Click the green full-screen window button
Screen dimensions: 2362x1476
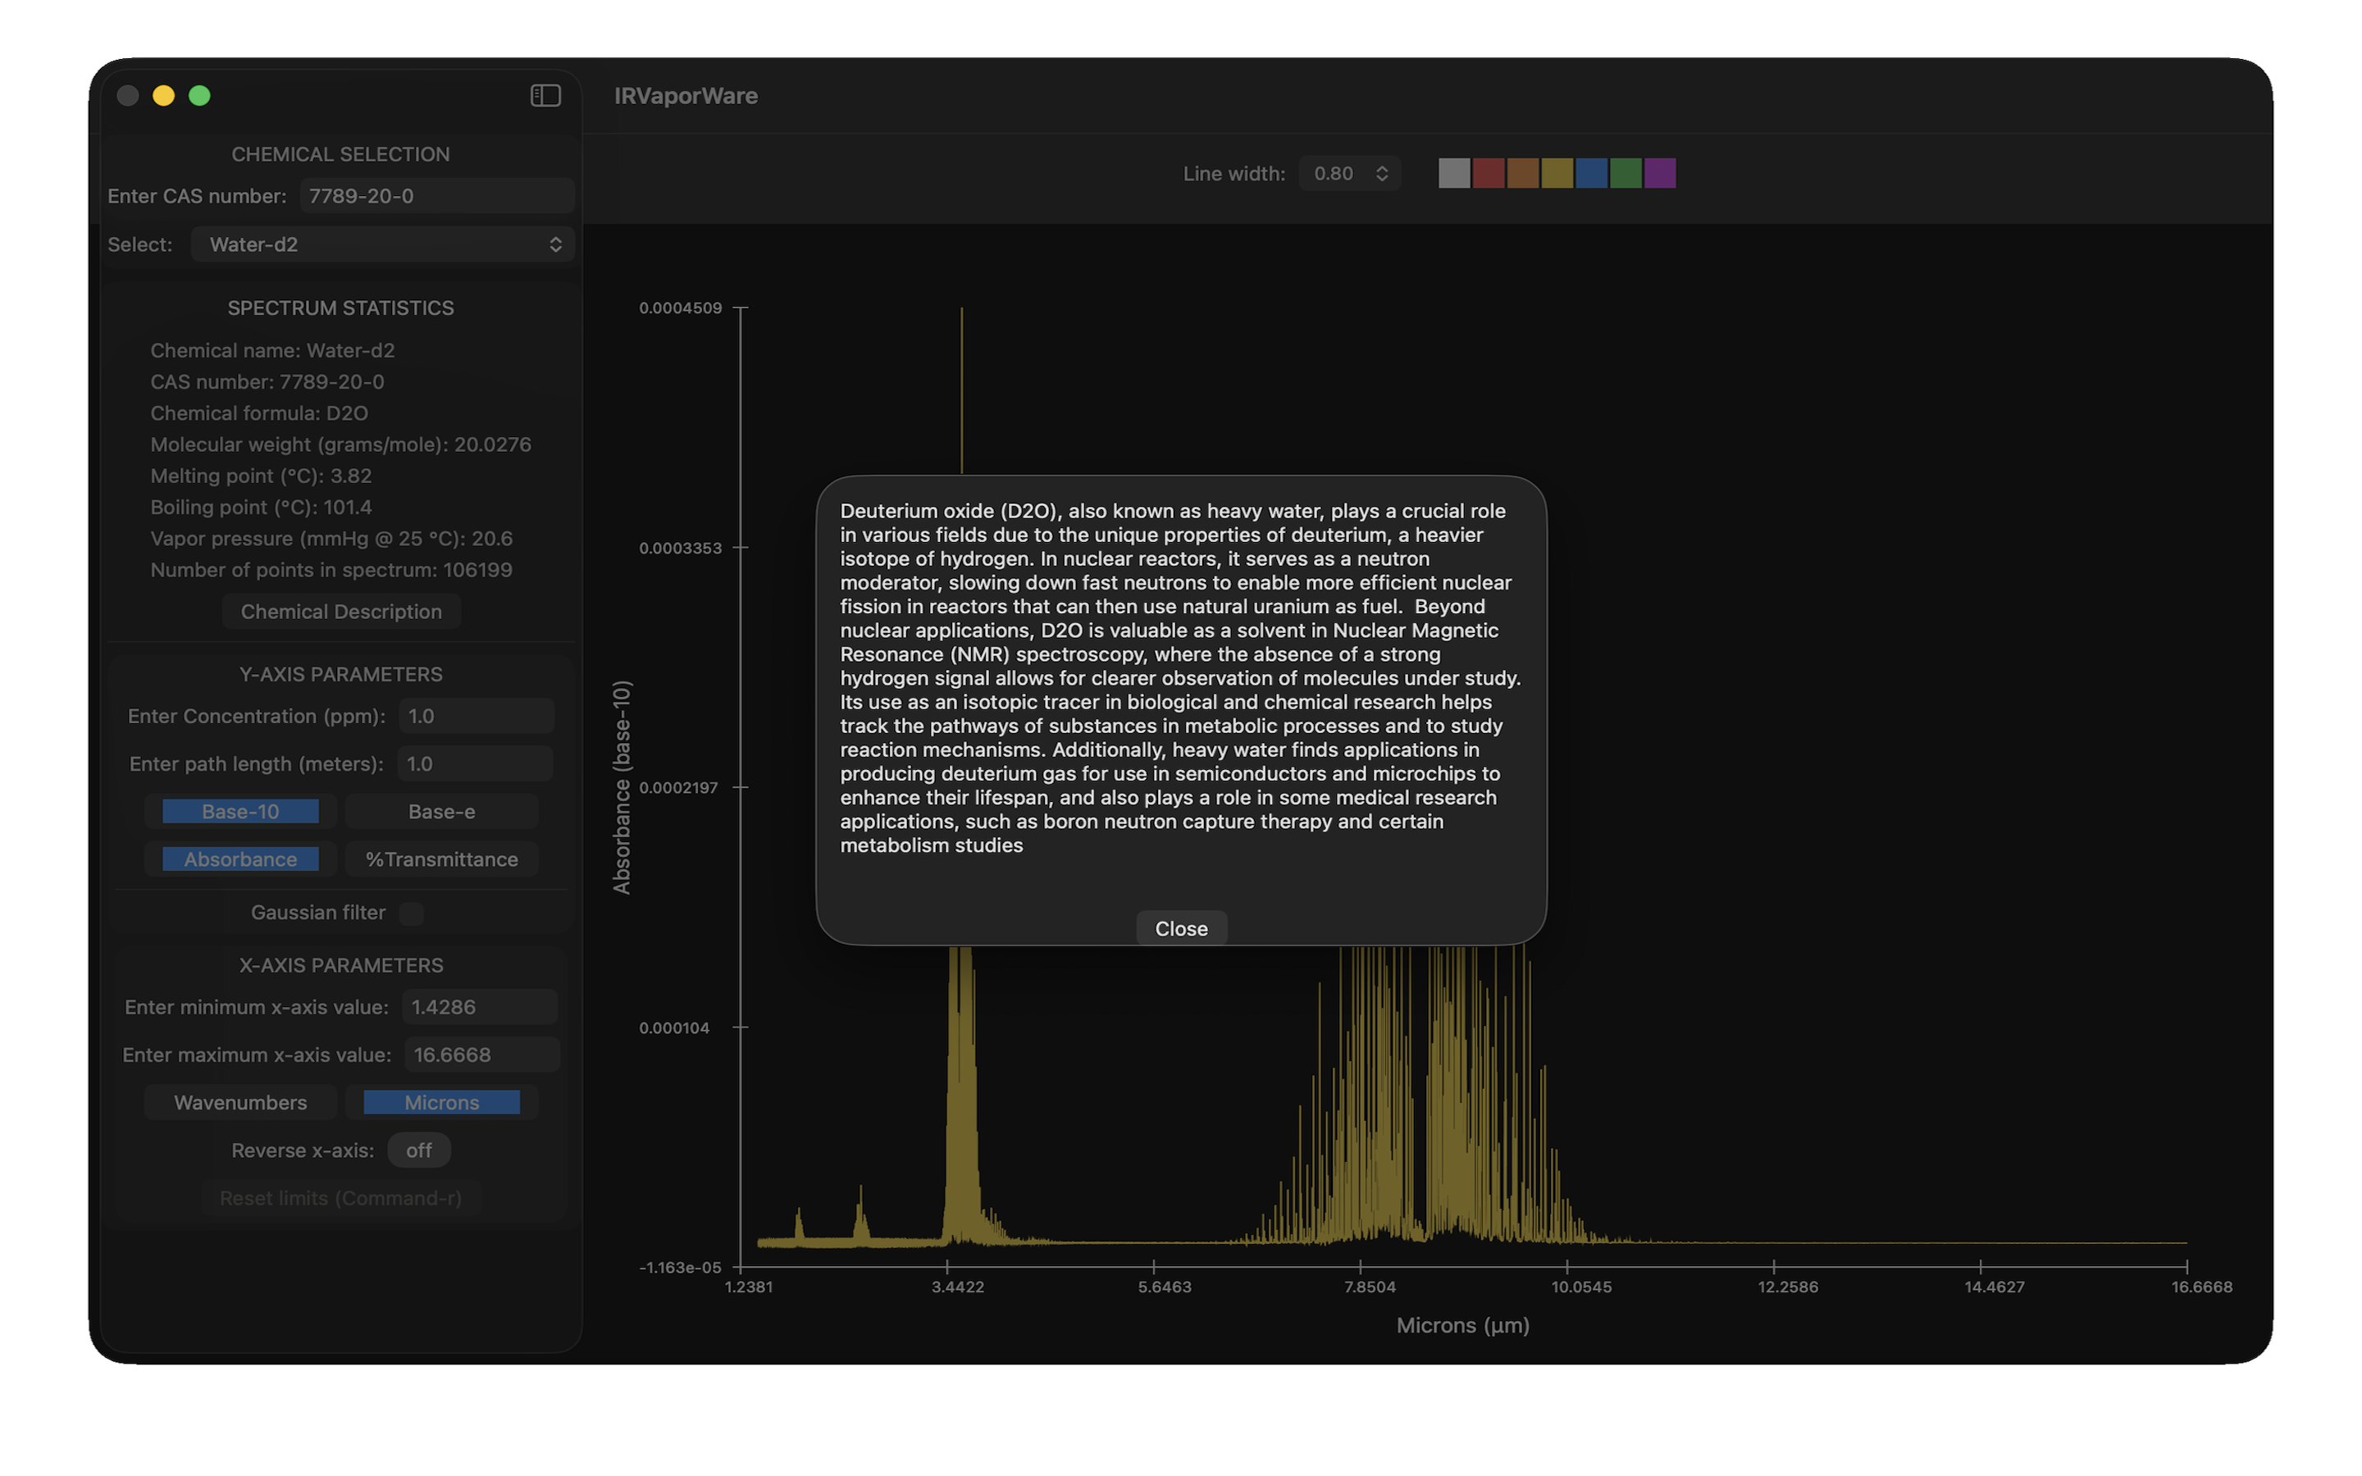199,96
